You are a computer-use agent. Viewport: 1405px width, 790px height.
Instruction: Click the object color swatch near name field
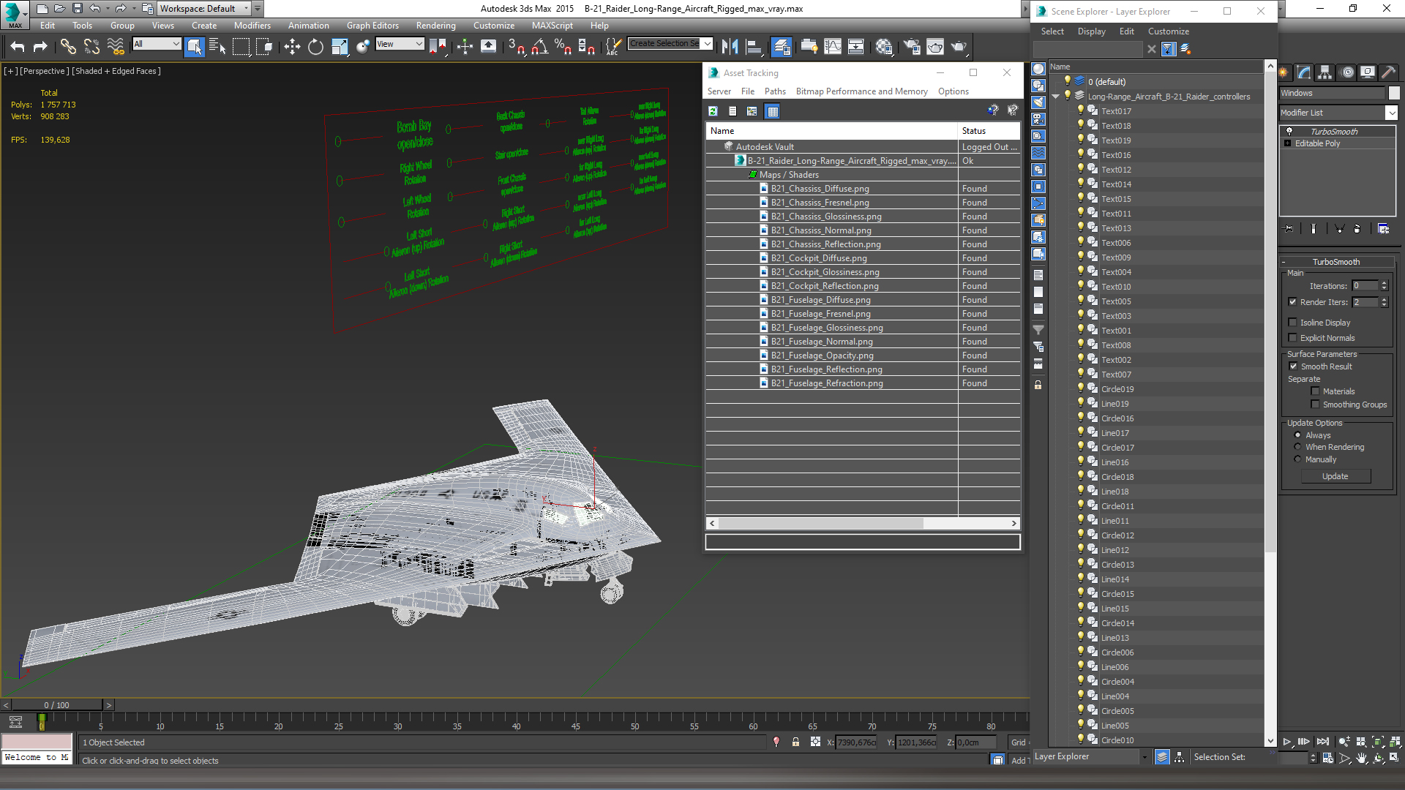coord(1394,93)
